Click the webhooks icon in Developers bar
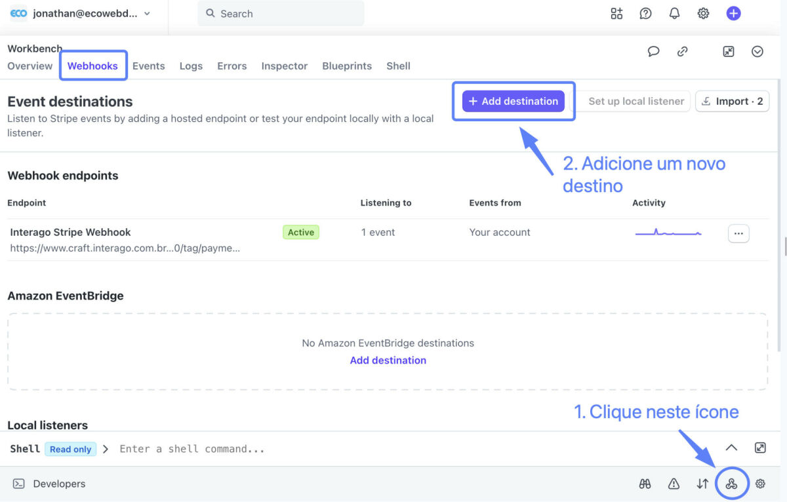Screen dimensions: 787x502 pos(731,484)
